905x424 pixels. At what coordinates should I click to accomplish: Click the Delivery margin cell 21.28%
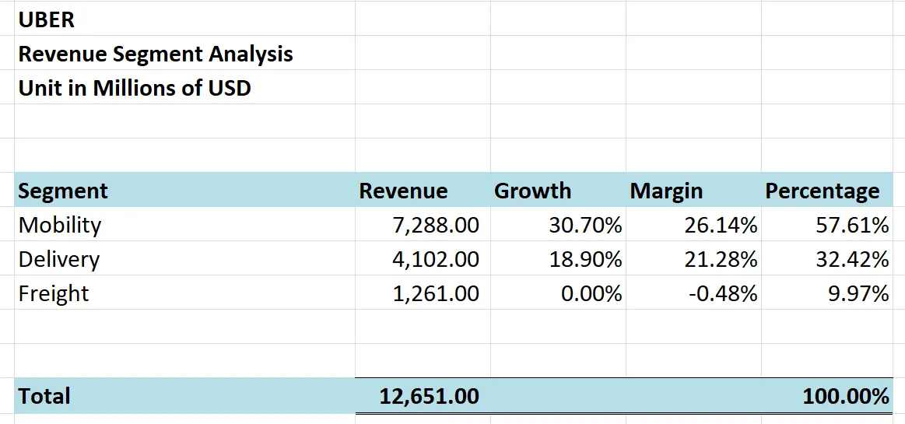(721, 259)
